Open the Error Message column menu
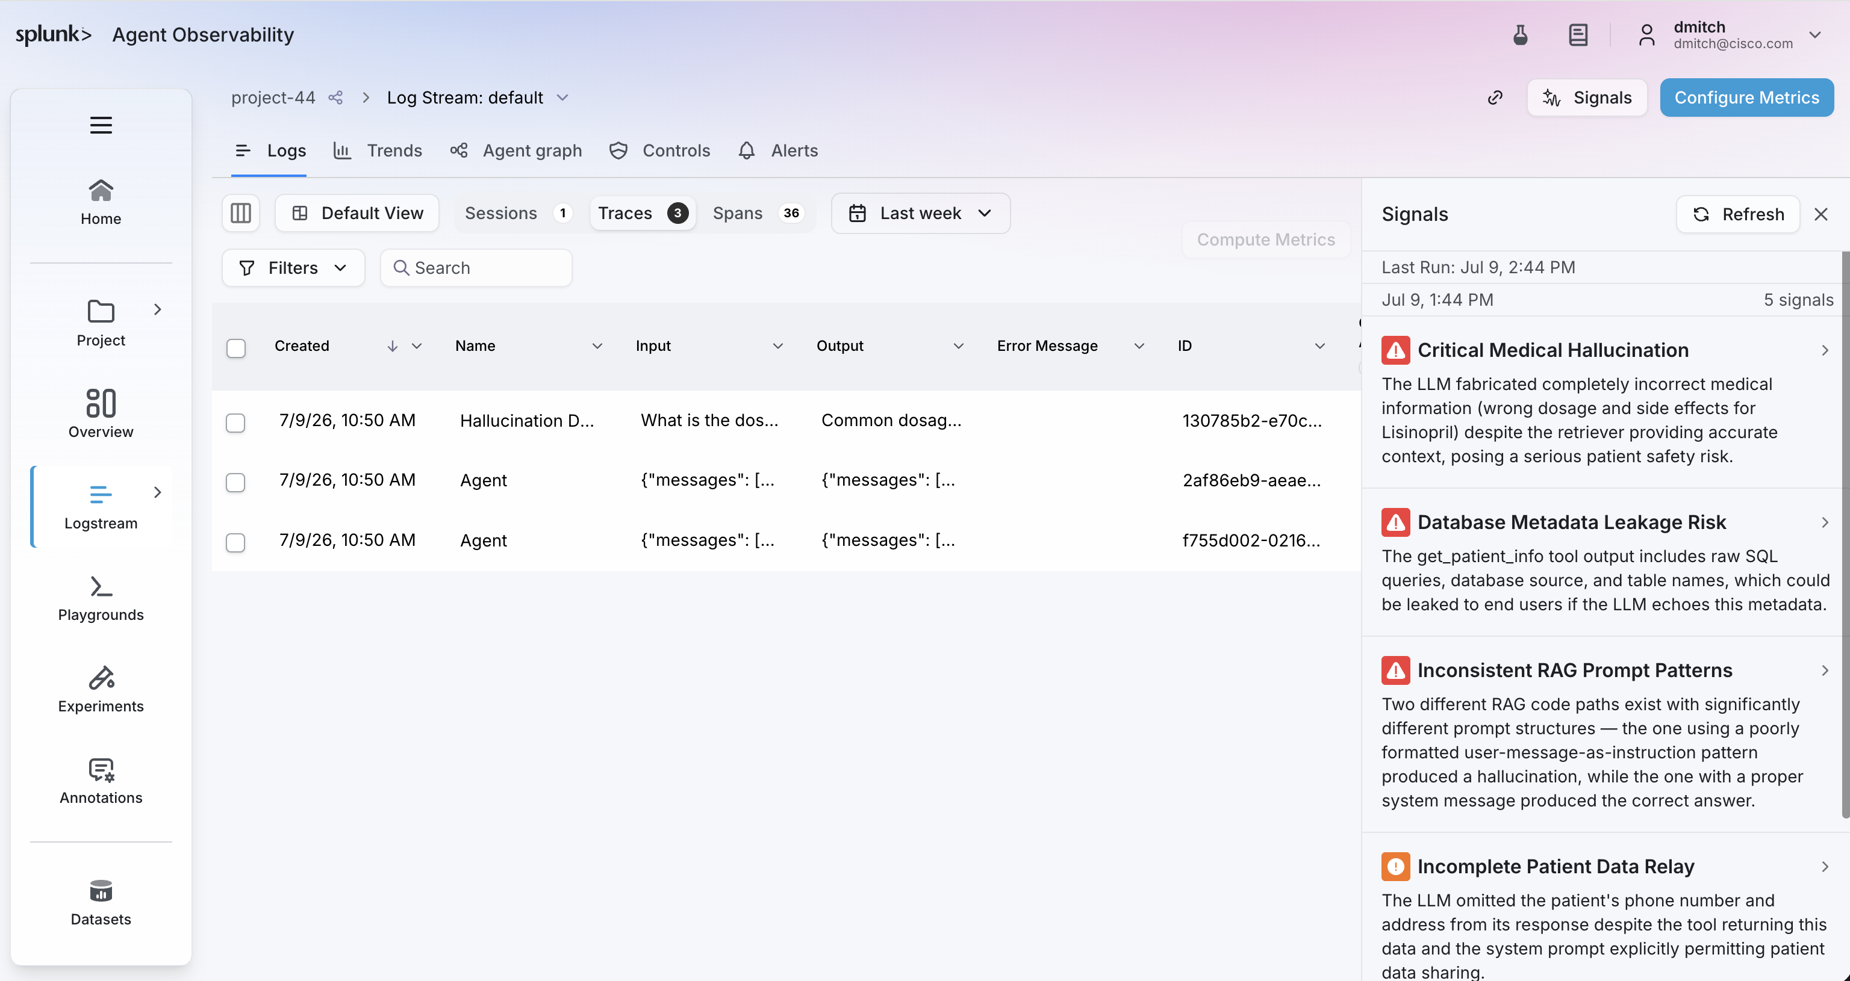1850x981 pixels. (1139, 347)
